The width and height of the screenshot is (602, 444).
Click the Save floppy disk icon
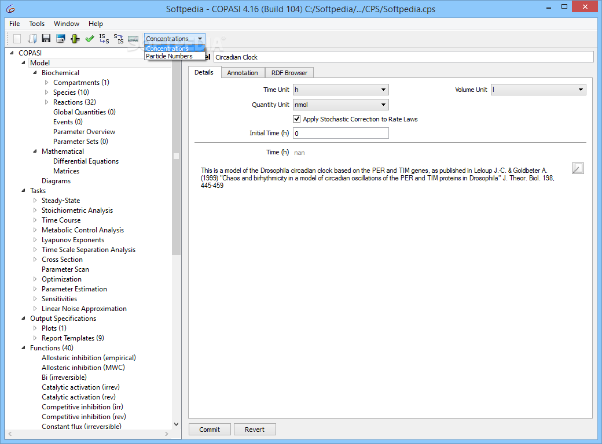pyautogui.click(x=46, y=39)
